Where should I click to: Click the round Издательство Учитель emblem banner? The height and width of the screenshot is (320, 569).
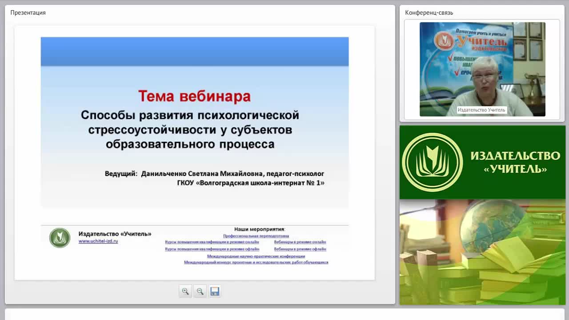(x=432, y=162)
